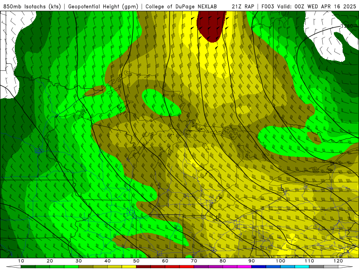Click the colorbar label '60'

(x=165, y=261)
